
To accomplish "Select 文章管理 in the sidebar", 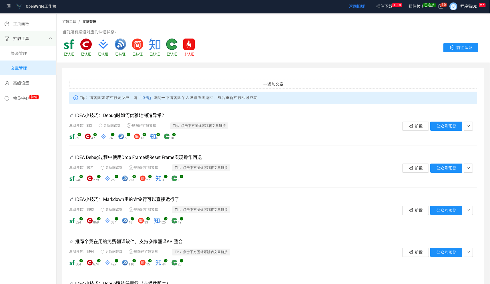I will click(28, 68).
